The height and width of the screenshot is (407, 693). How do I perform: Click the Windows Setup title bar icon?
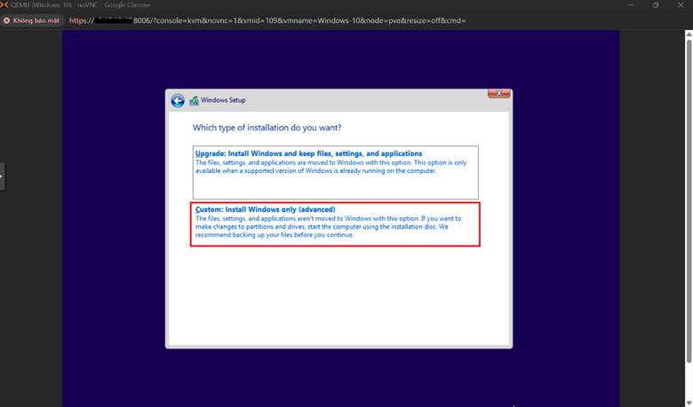[x=194, y=101]
